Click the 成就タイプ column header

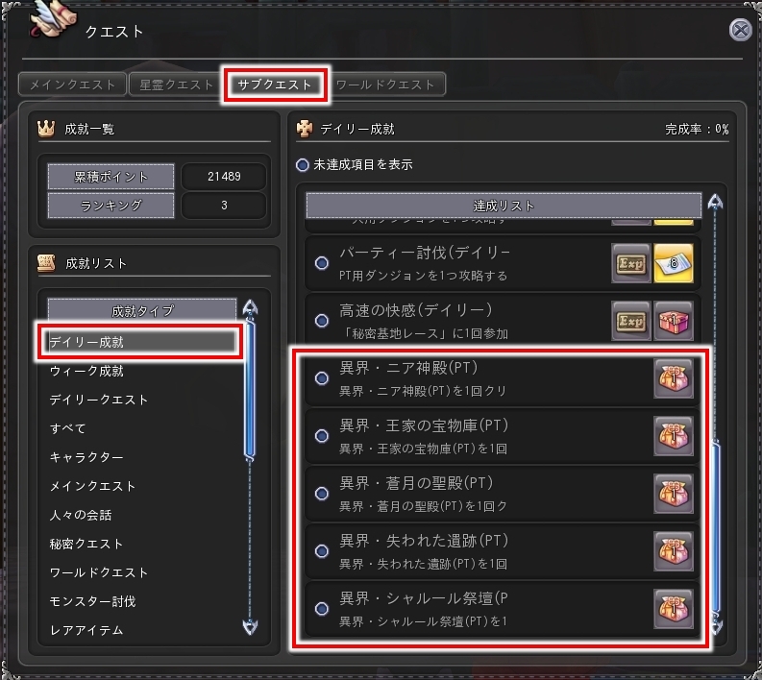pyautogui.click(x=142, y=310)
